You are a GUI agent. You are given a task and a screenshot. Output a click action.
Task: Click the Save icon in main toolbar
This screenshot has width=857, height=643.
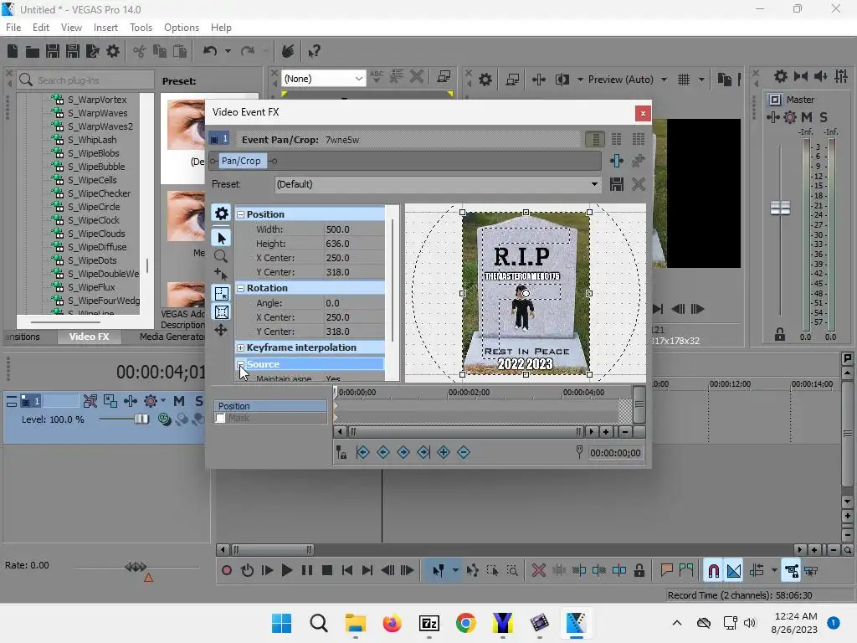pos(53,51)
